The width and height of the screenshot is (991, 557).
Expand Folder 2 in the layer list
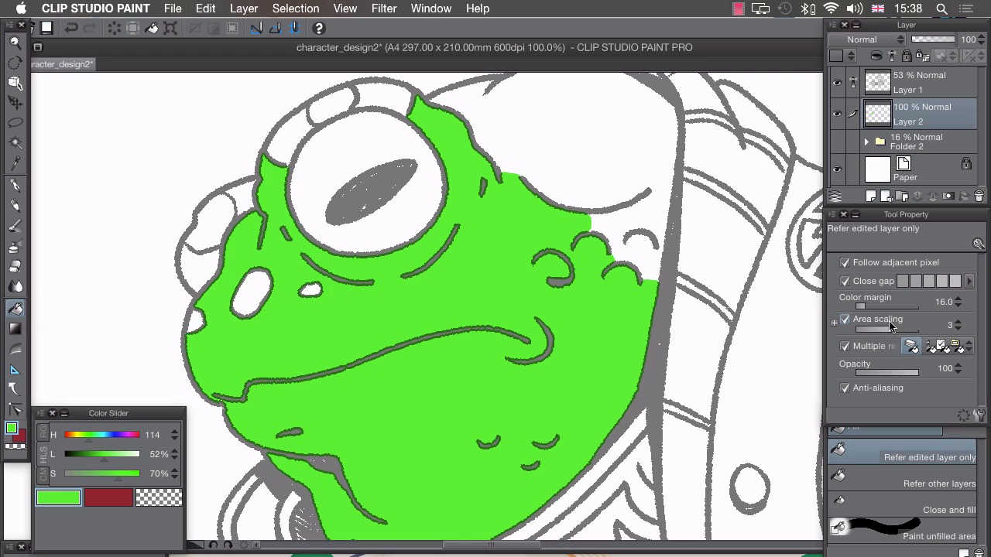click(x=866, y=142)
